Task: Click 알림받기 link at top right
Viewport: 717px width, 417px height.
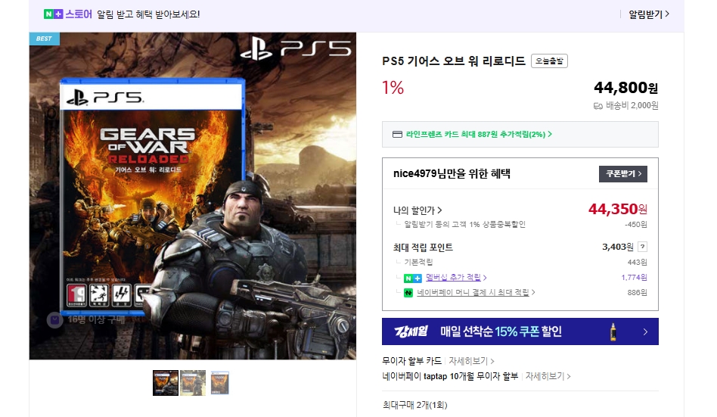Action: pyautogui.click(x=648, y=14)
